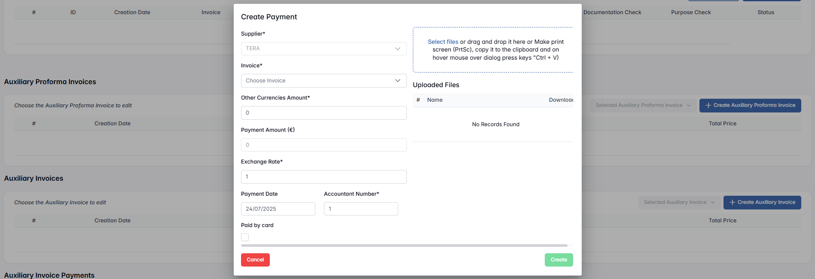This screenshot has width=815, height=279.
Task: Focus the Other Currencies Amount field
Action: [324, 113]
